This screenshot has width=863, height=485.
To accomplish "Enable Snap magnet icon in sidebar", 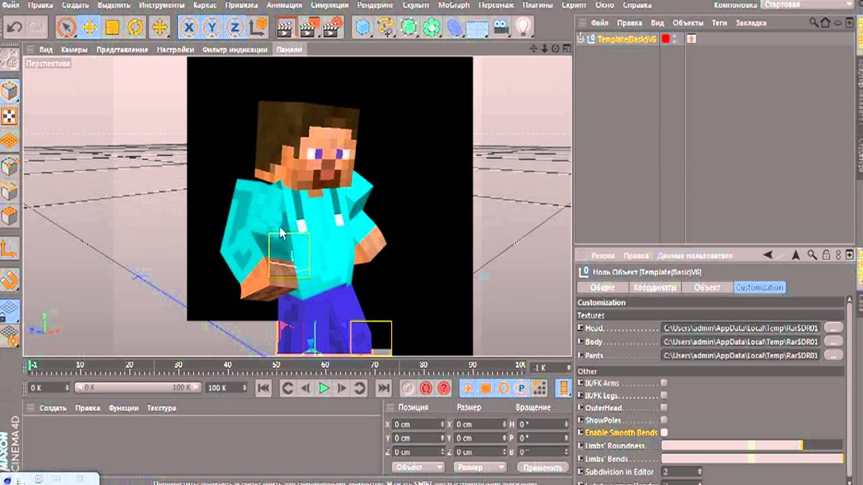I will pos(9,279).
